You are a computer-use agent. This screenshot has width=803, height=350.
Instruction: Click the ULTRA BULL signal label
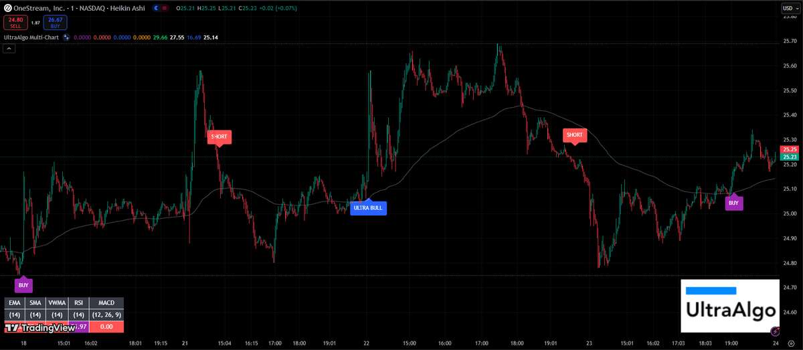tap(369, 207)
